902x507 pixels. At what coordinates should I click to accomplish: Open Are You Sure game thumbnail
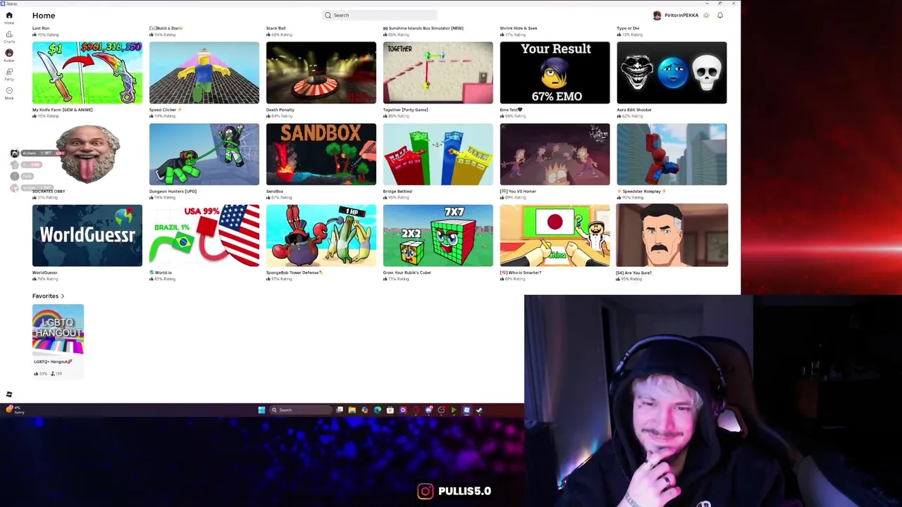(672, 235)
